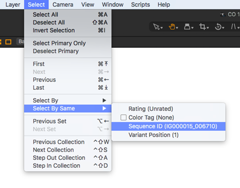The height and width of the screenshot is (188, 240).
Task: Select the pointer Select cursor tool
Action: [x=157, y=27]
